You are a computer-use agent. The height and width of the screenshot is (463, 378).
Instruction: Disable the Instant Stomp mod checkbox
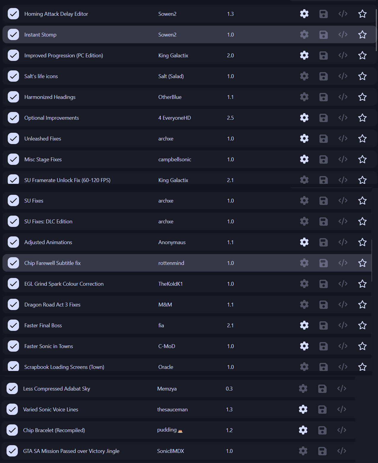(x=13, y=35)
